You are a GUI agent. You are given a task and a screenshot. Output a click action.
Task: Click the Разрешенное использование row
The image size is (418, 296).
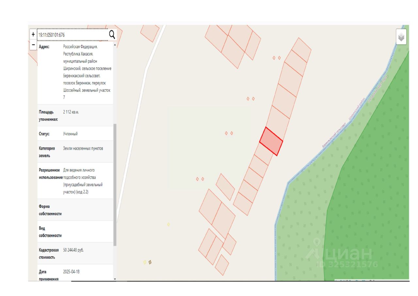[x=75, y=181]
